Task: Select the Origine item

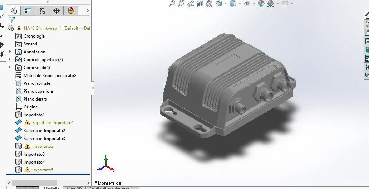Action: coord(31,107)
